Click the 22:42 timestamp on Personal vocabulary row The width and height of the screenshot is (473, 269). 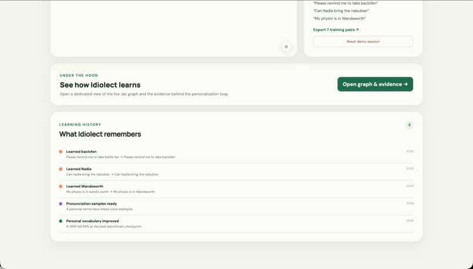pos(410,221)
